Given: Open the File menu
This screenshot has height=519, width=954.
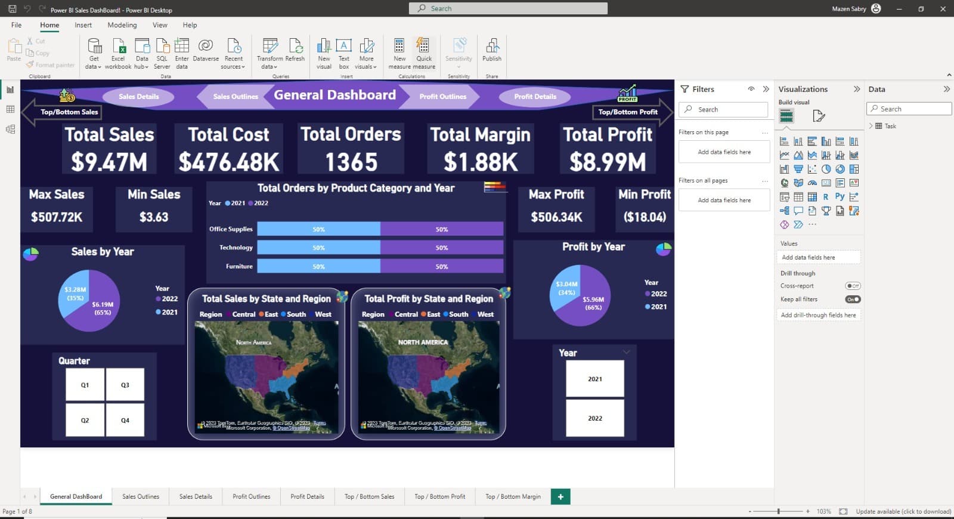Looking at the screenshot, I should [16, 25].
